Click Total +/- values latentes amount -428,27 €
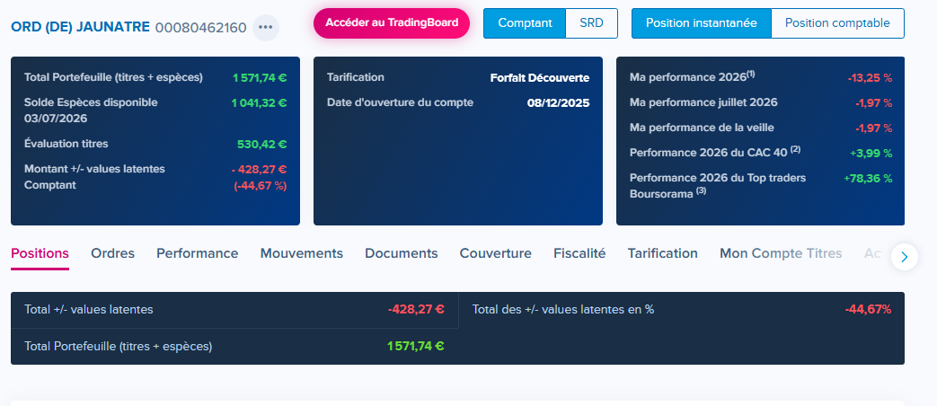Image resolution: width=937 pixels, height=406 pixels. 416,309
